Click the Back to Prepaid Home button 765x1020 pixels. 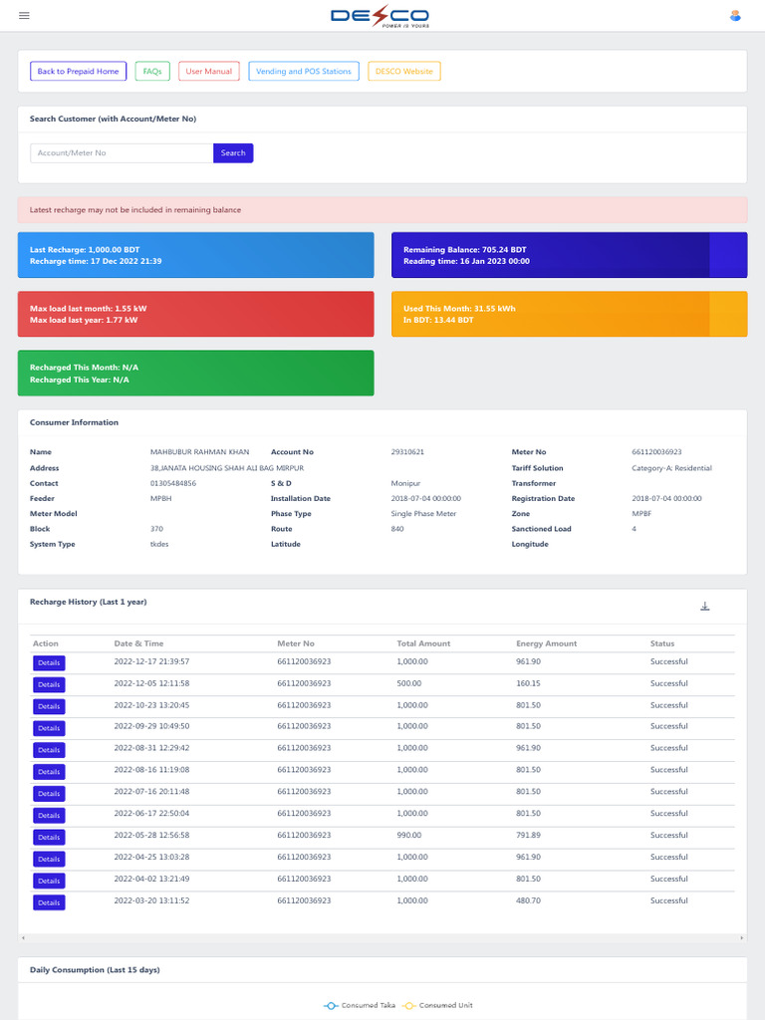click(x=78, y=72)
